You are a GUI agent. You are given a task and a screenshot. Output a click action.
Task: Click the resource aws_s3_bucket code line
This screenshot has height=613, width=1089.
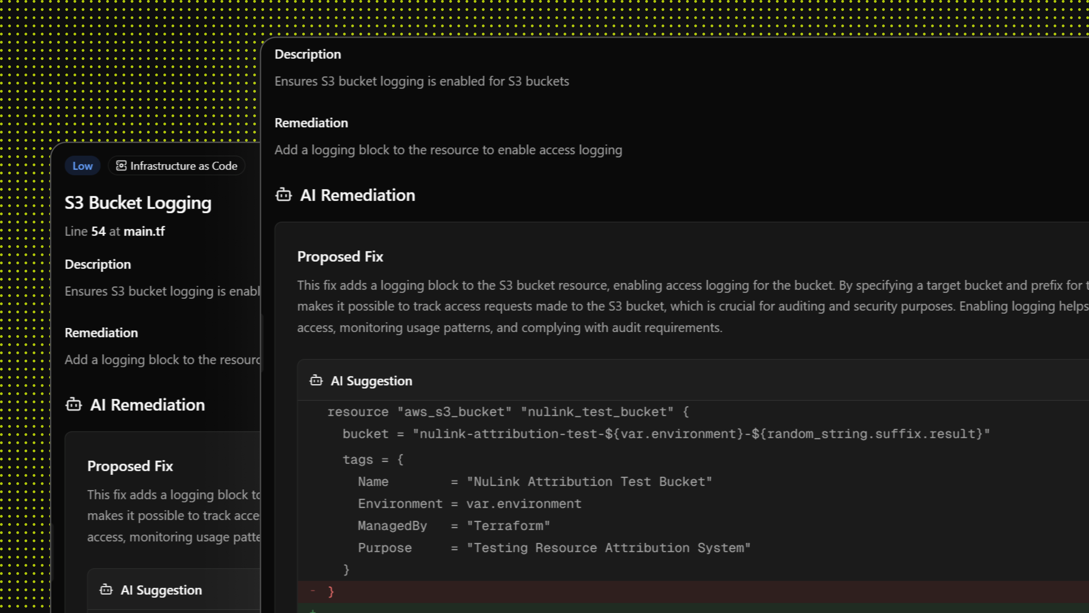pyautogui.click(x=508, y=412)
